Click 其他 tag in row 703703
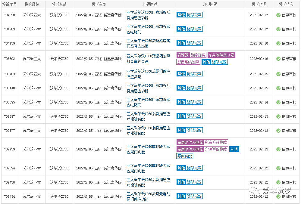This screenshot has height=204, width=301. (181, 74)
